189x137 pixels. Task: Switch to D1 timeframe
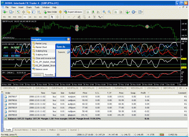tap(35, 17)
